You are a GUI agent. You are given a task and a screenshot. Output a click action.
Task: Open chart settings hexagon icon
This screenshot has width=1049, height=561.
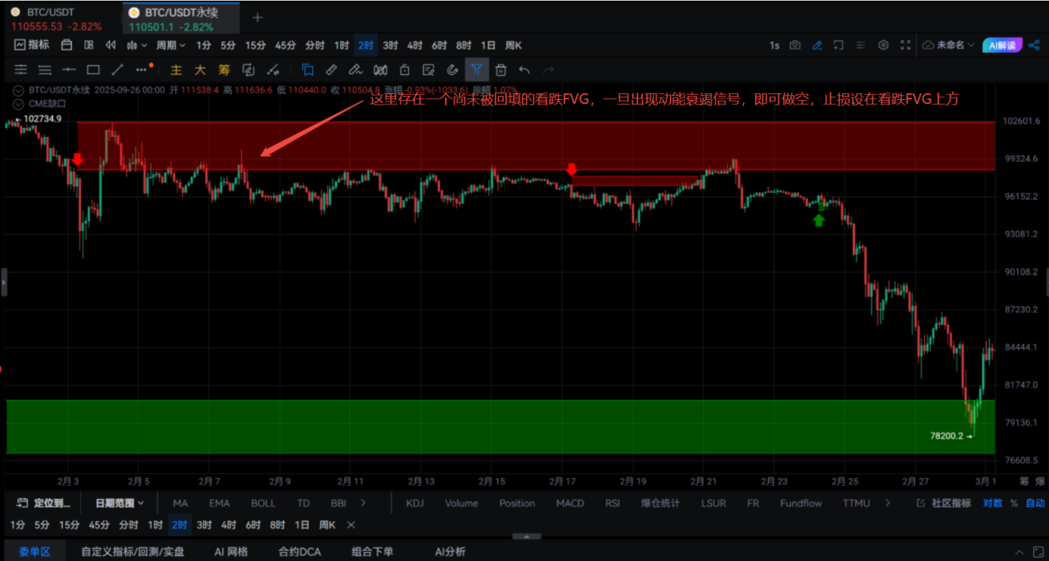[x=883, y=45]
